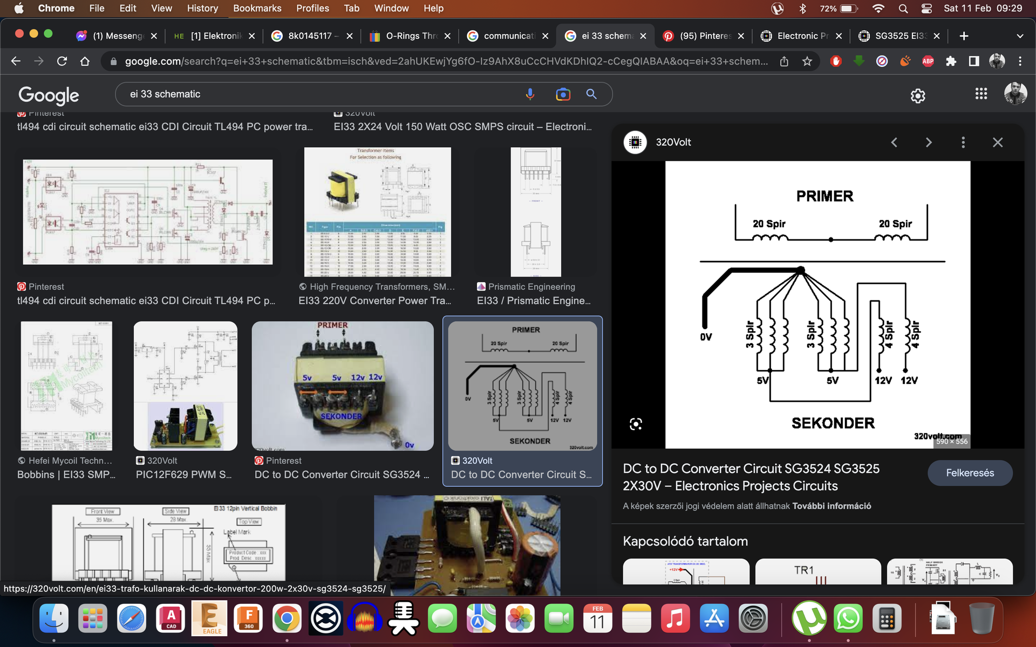Click the Google Lens icon on preview image
1036x647 pixels.
click(x=636, y=424)
